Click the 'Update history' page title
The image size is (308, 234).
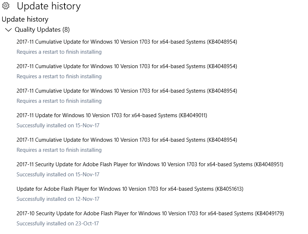[49, 6]
